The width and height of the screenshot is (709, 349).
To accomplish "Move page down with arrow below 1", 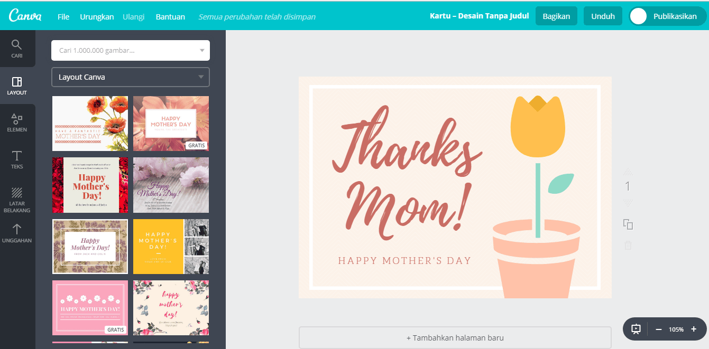I will pyautogui.click(x=628, y=202).
